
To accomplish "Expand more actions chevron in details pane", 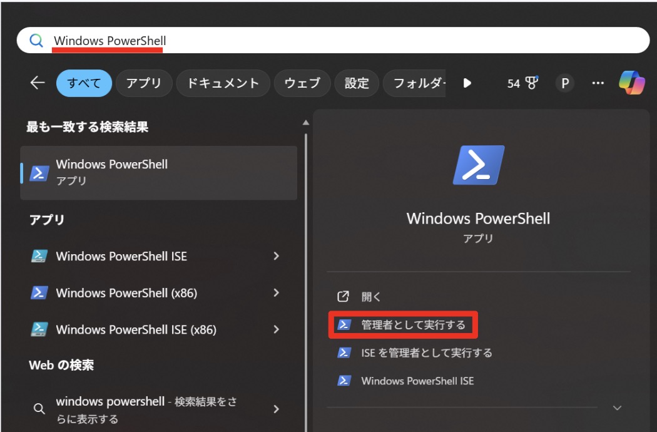I will point(617,408).
